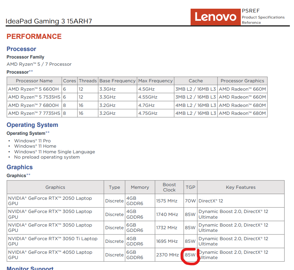This screenshot has height=270, width=294.
Task: Click the Processor Graphics column header
Action: pyautogui.click(x=242, y=81)
